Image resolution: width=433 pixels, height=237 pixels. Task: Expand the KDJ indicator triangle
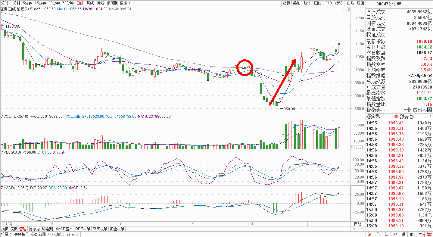pyautogui.click(x=2, y=152)
